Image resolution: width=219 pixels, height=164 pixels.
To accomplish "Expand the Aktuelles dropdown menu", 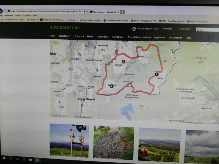I will tap(103, 37).
